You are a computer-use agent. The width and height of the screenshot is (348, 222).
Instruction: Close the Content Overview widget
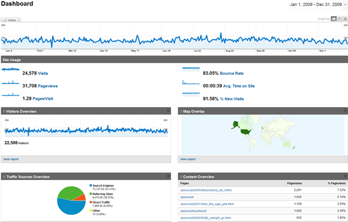click(346, 176)
